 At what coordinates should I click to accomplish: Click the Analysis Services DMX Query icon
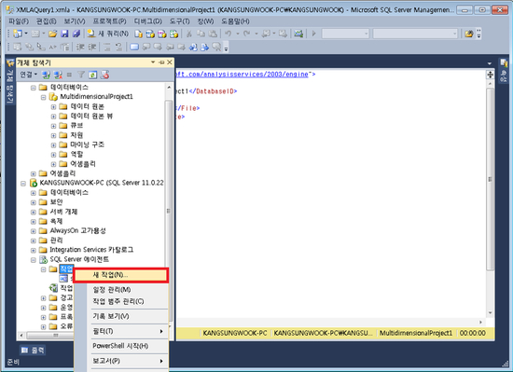pyautogui.click(x=162, y=34)
